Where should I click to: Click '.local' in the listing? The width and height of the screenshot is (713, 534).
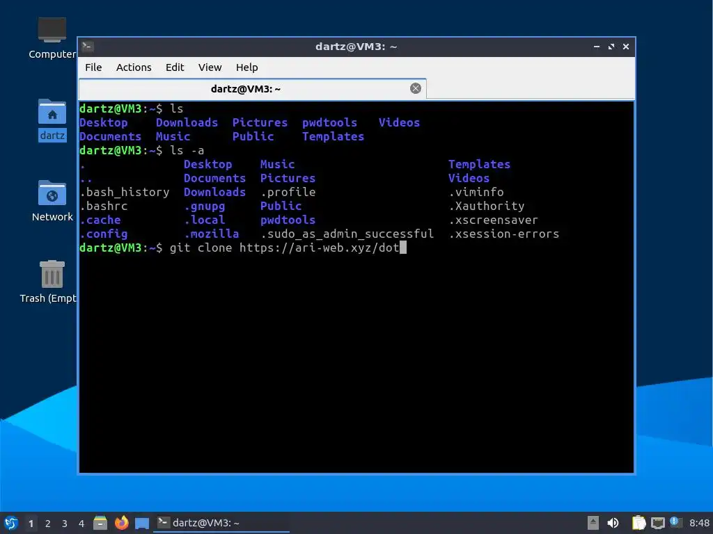(x=205, y=220)
